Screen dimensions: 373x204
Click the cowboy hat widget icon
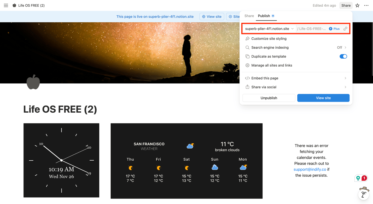pyautogui.click(x=363, y=194)
